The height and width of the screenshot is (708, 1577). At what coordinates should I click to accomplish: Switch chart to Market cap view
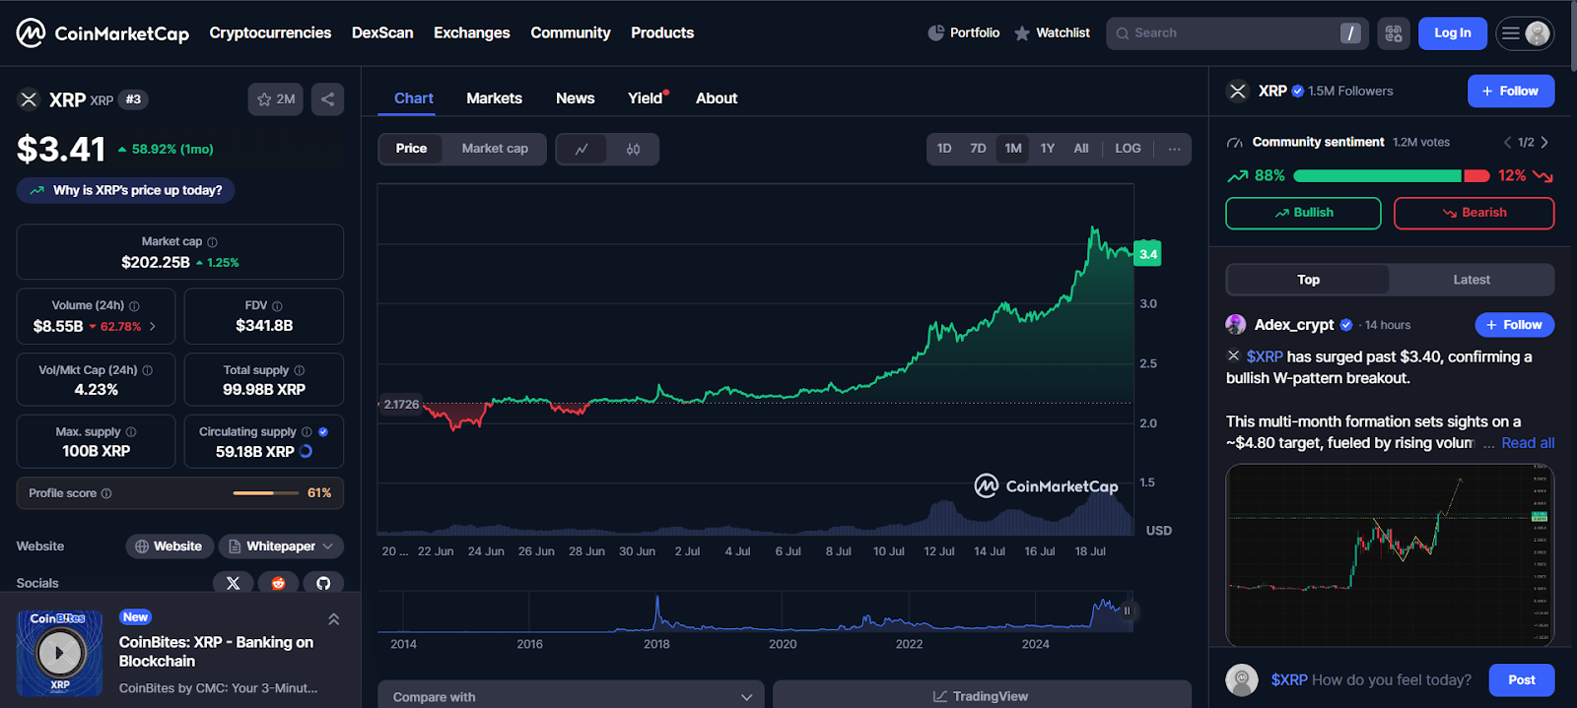click(x=495, y=149)
